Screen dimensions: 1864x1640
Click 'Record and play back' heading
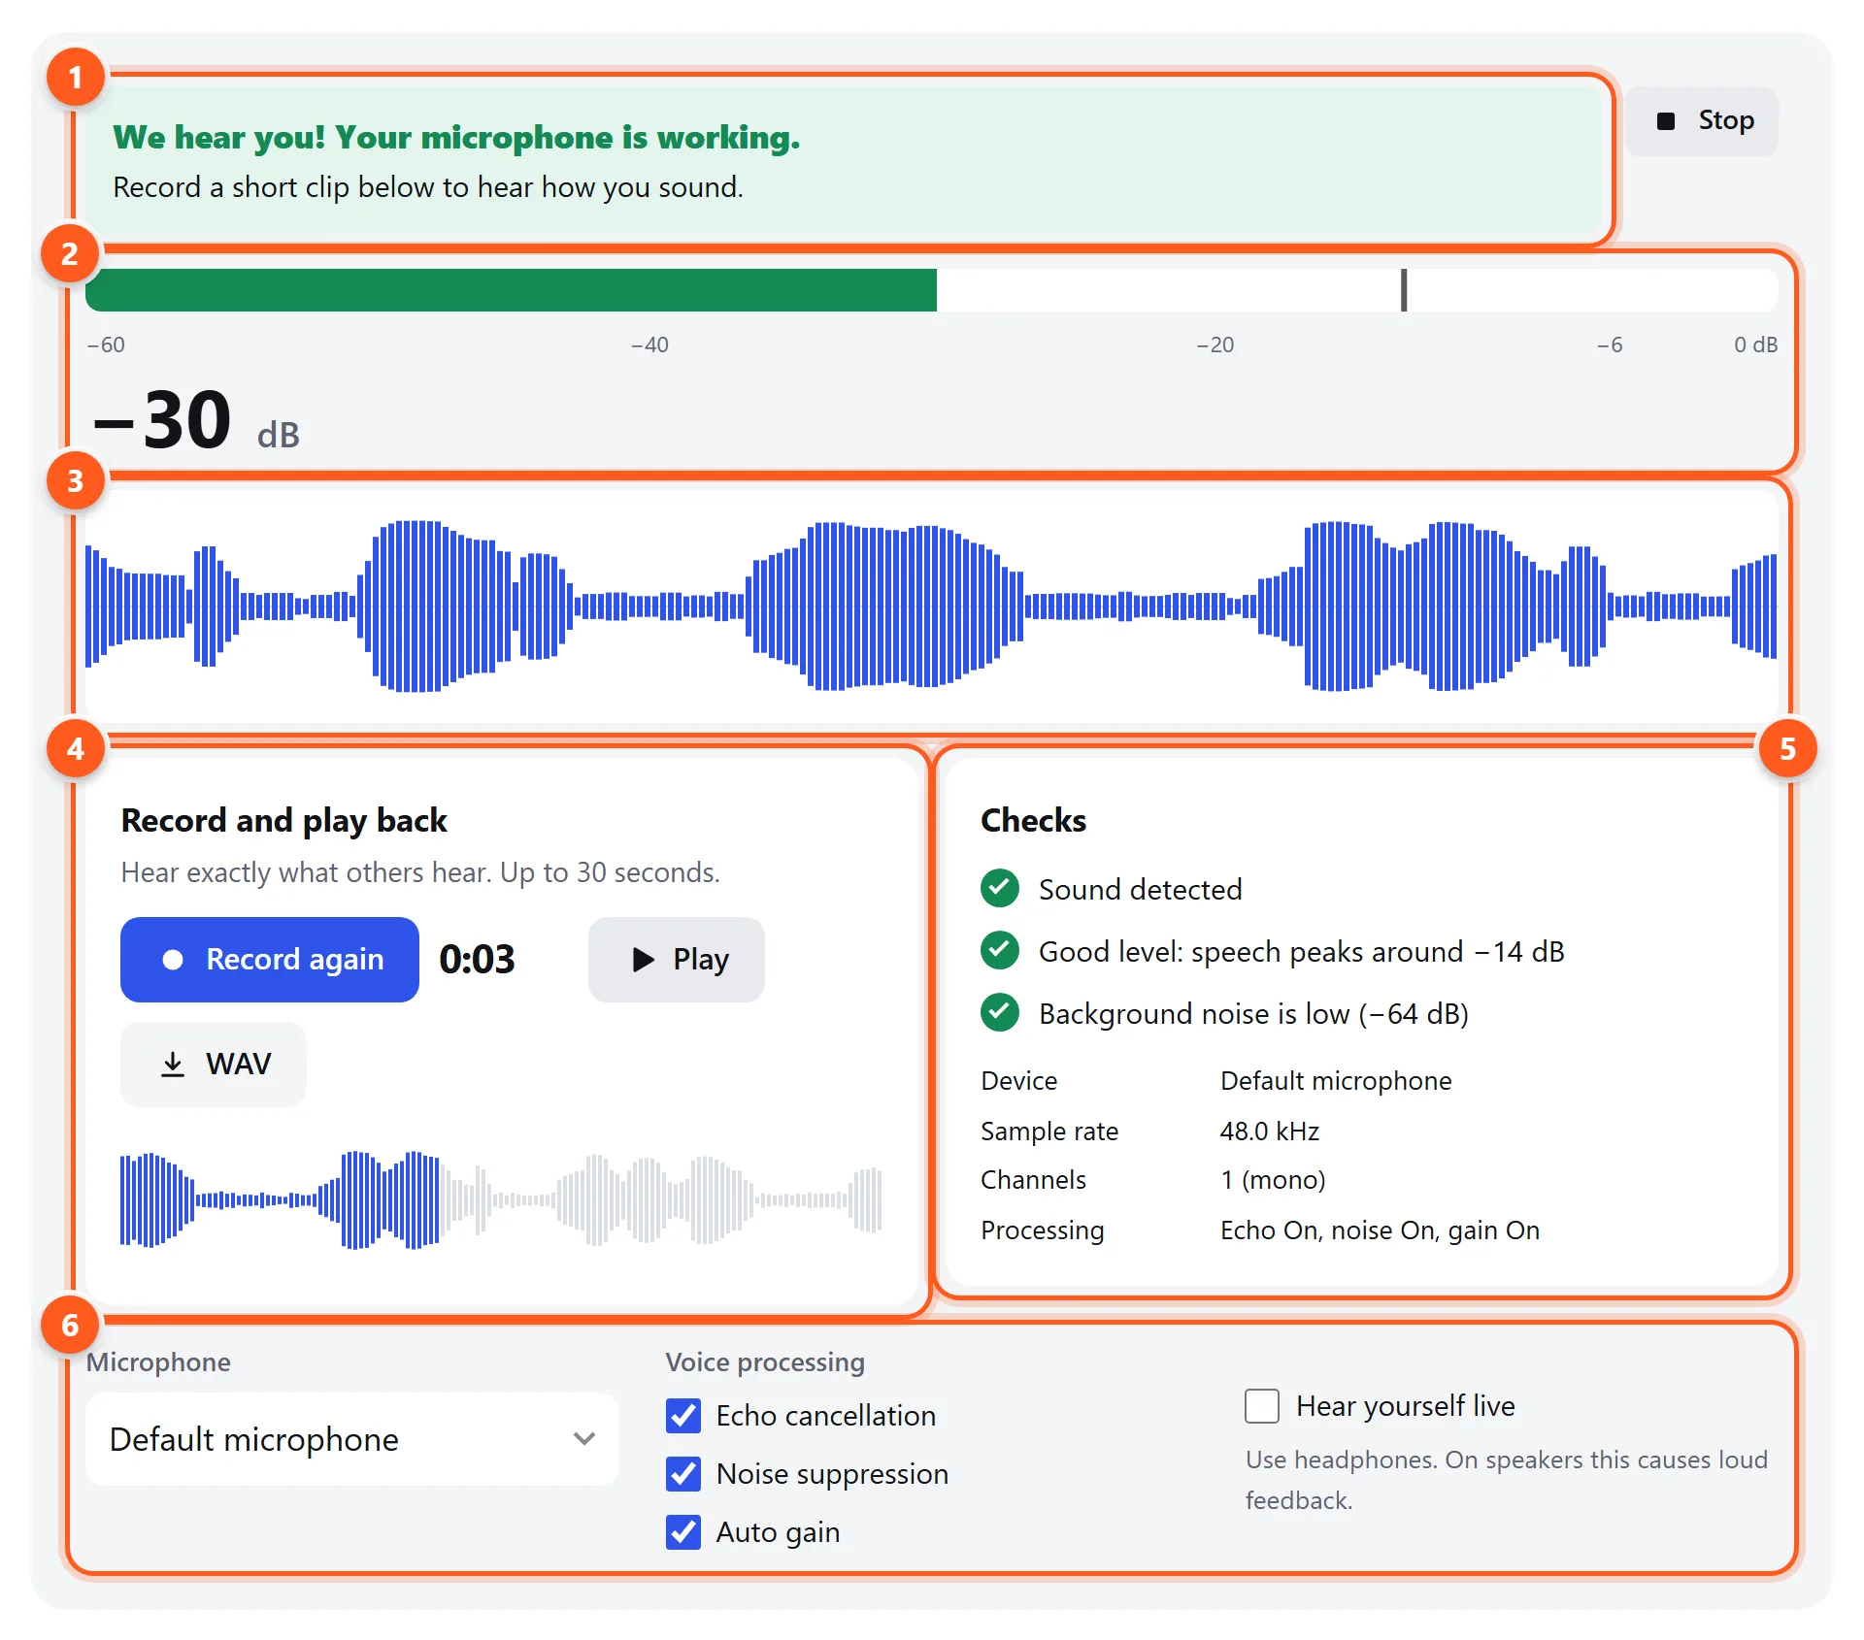pos(283,821)
